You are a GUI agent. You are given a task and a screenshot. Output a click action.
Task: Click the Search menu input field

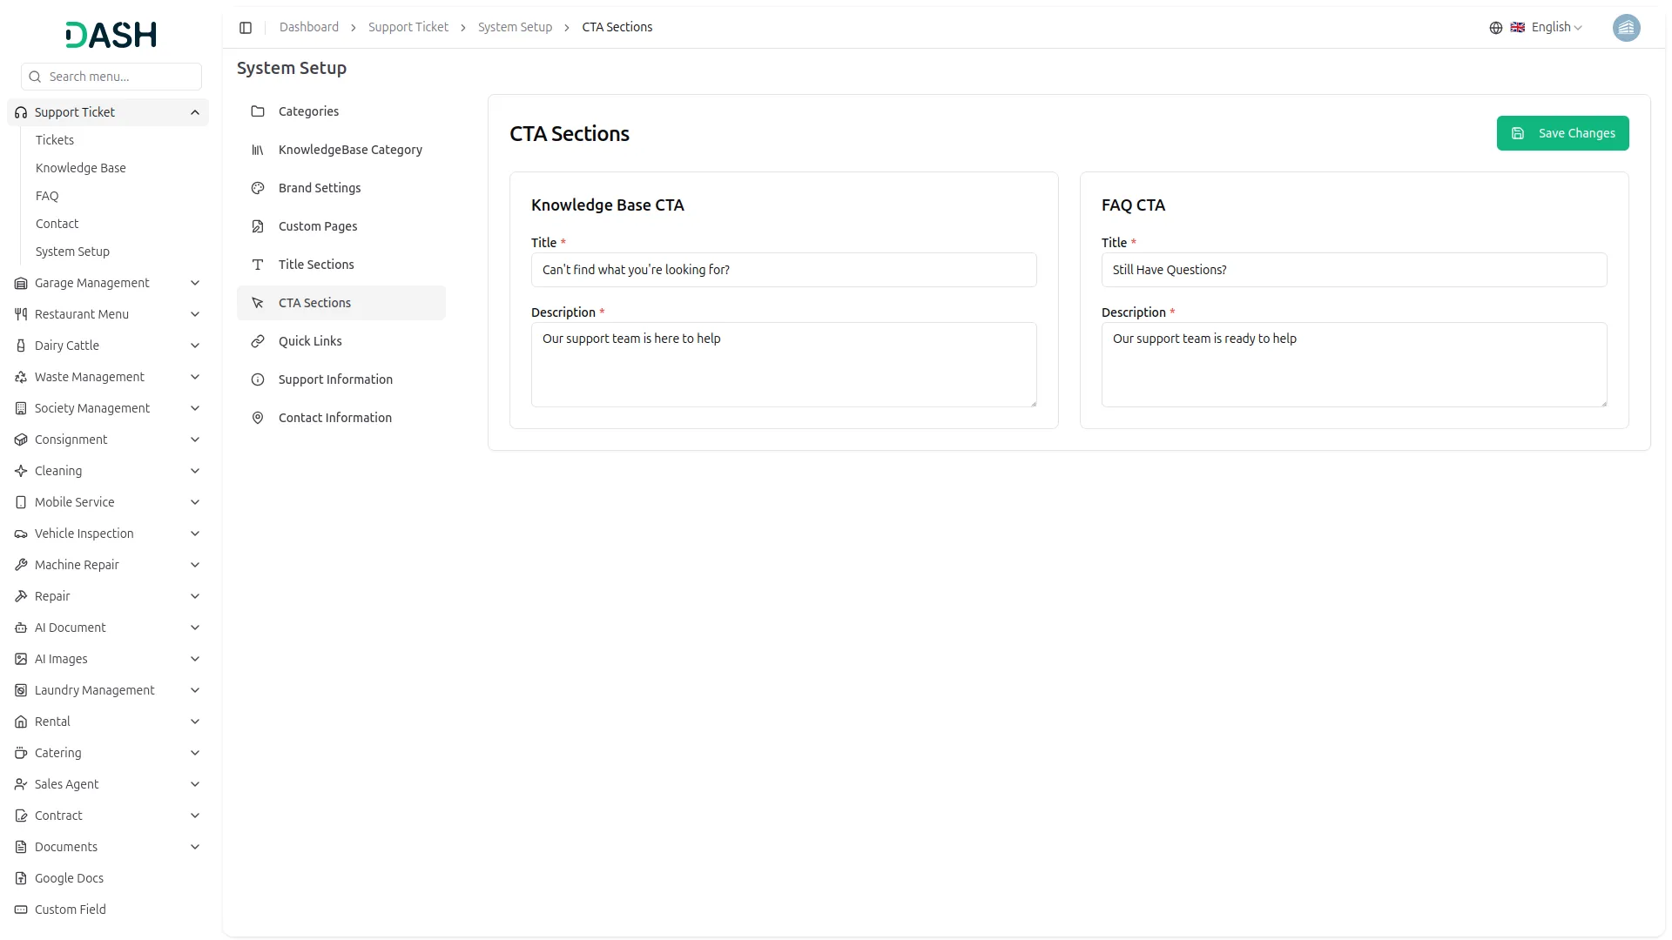pyautogui.click(x=120, y=77)
